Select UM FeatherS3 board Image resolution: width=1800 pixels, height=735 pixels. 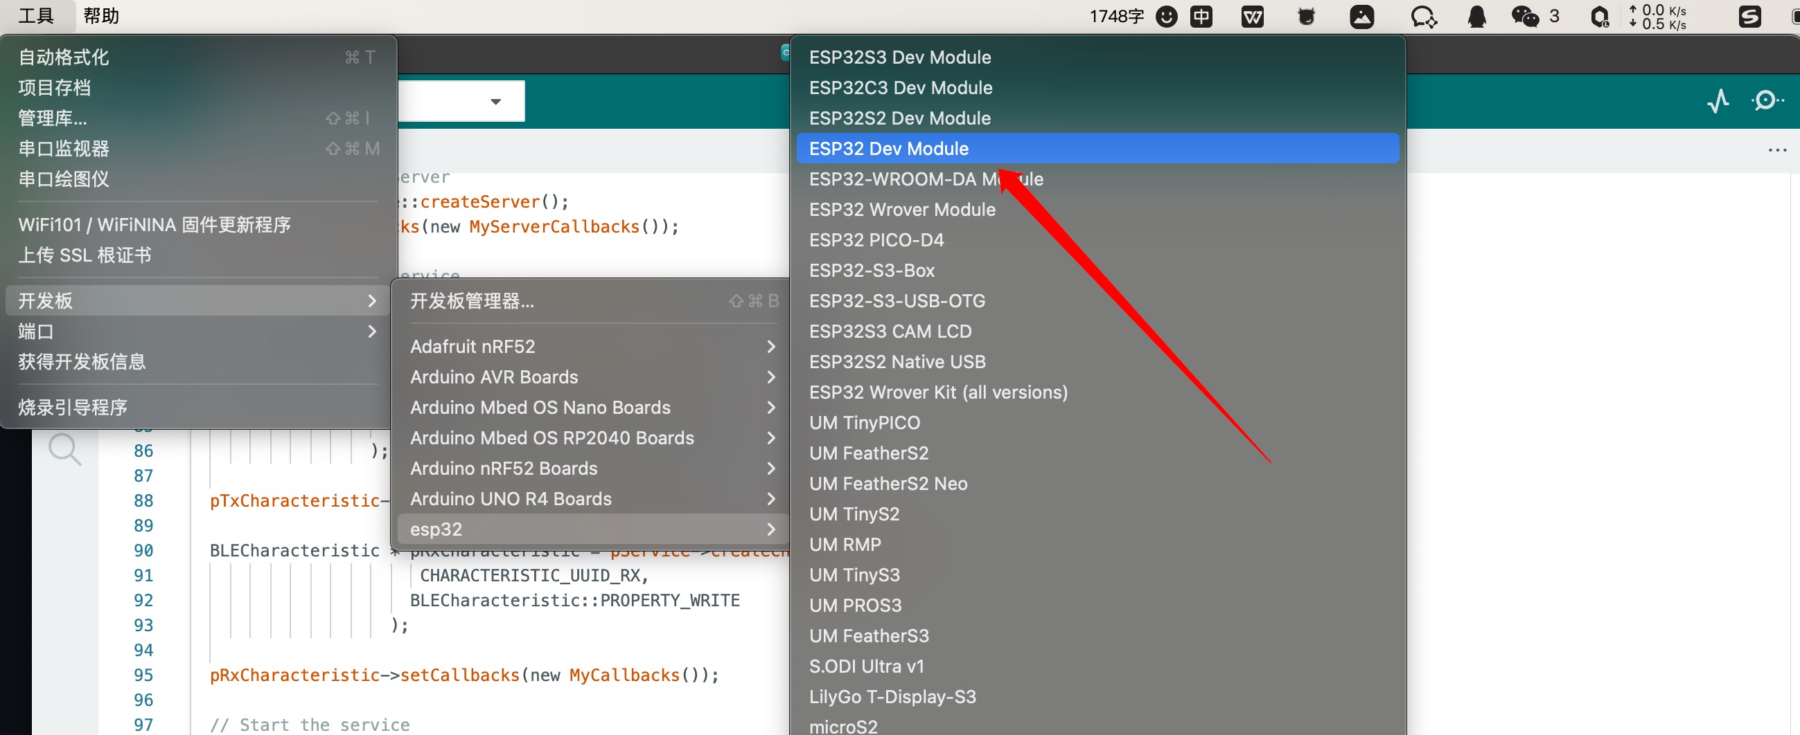click(1097, 636)
